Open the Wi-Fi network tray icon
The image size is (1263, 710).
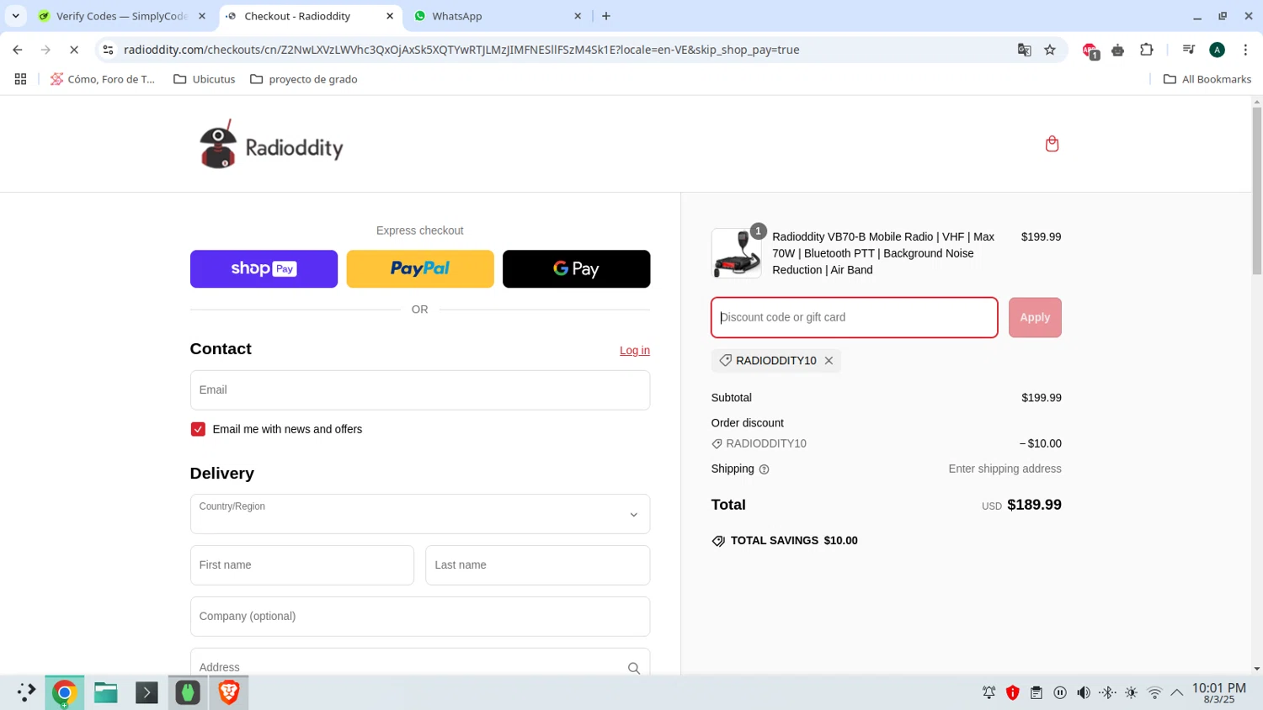[x=1154, y=692]
